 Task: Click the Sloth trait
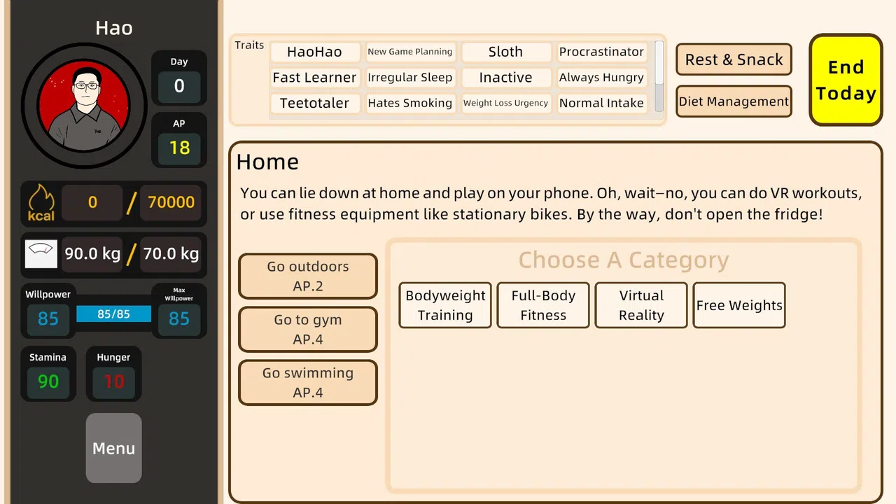pyautogui.click(x=505, y=52)
